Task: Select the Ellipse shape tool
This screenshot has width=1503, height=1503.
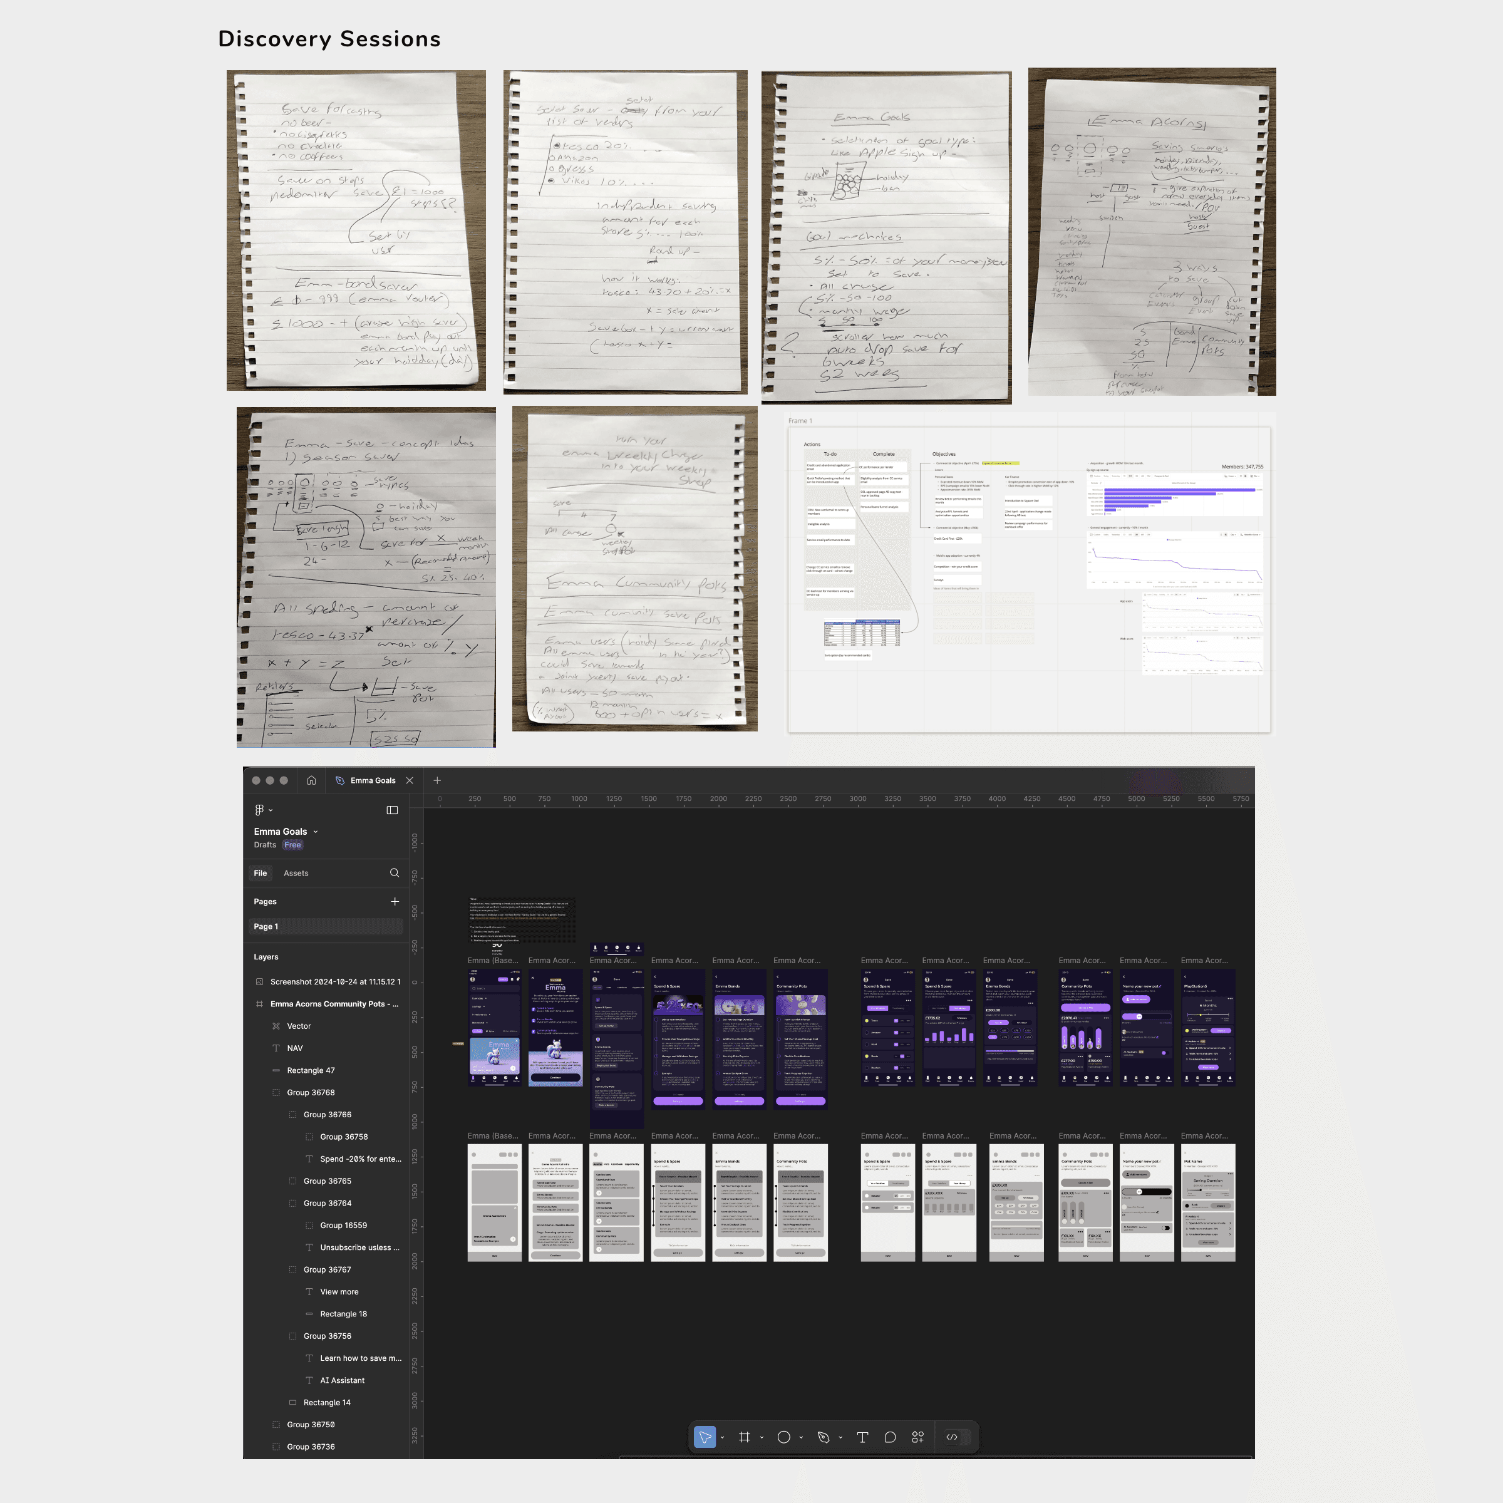Action: [x=783, y=1437]
